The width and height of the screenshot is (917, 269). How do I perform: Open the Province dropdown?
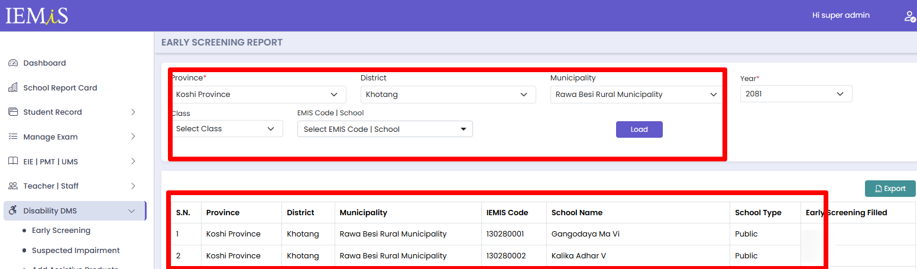[258, 95]
